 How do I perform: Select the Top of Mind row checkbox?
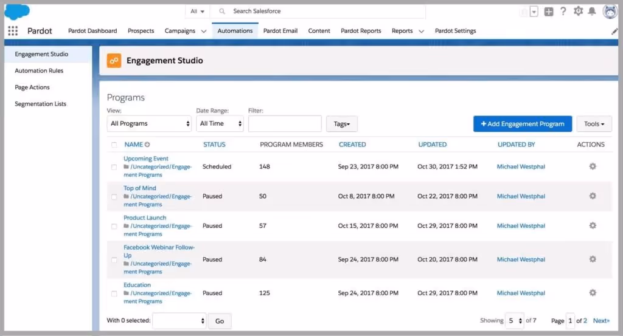(114, 197)
